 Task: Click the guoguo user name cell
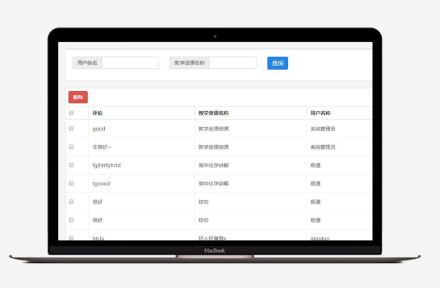pos(320,238)
